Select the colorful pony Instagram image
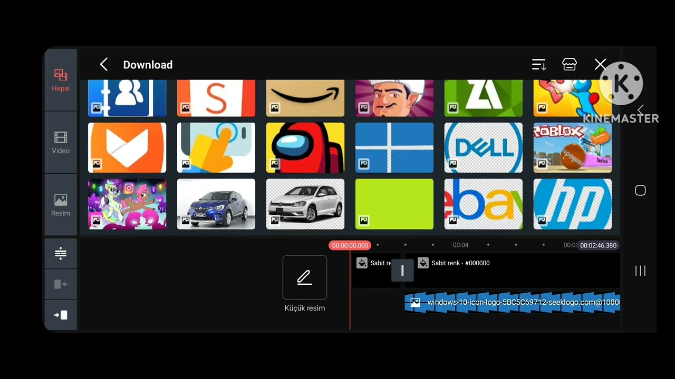 127,204
